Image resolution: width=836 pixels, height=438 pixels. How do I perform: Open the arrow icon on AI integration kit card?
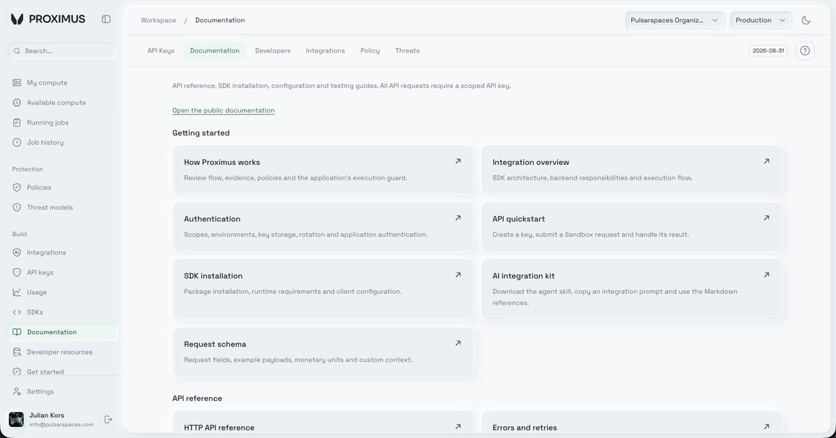pyautogui.click(x=766, y=274)
